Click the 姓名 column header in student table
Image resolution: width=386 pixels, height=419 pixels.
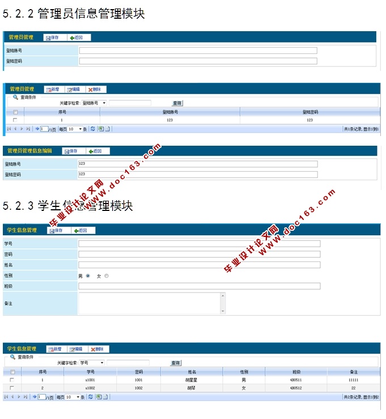click(192, 372)
